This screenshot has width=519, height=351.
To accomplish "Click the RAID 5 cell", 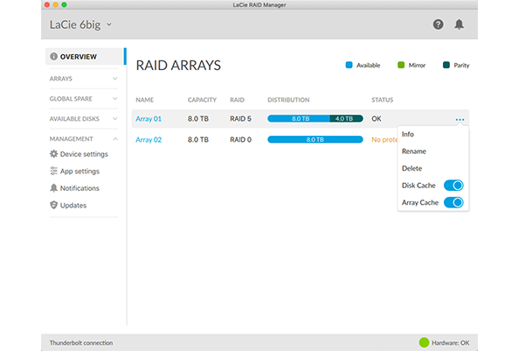I will click(x=240, y=119).
